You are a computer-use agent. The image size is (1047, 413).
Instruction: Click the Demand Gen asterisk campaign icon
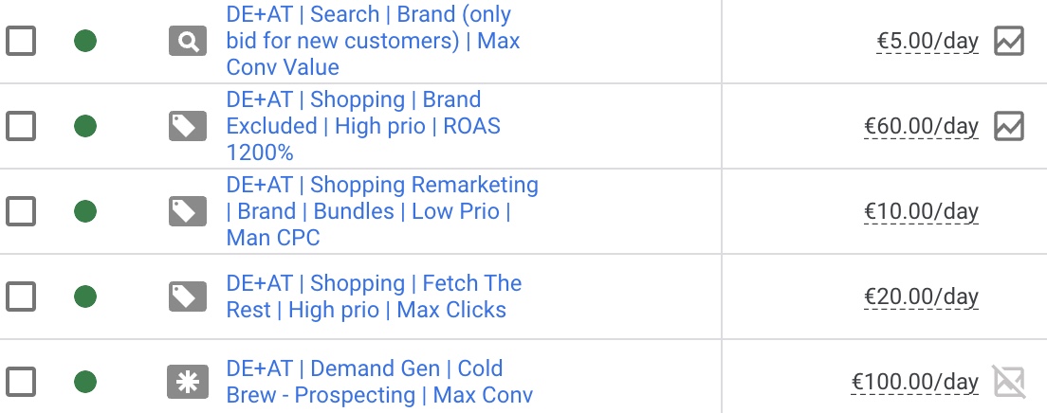(188, 382)
